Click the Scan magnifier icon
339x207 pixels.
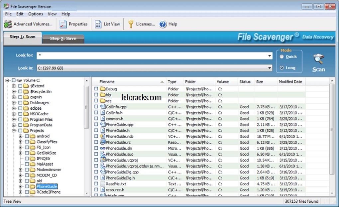coord(318,59)
